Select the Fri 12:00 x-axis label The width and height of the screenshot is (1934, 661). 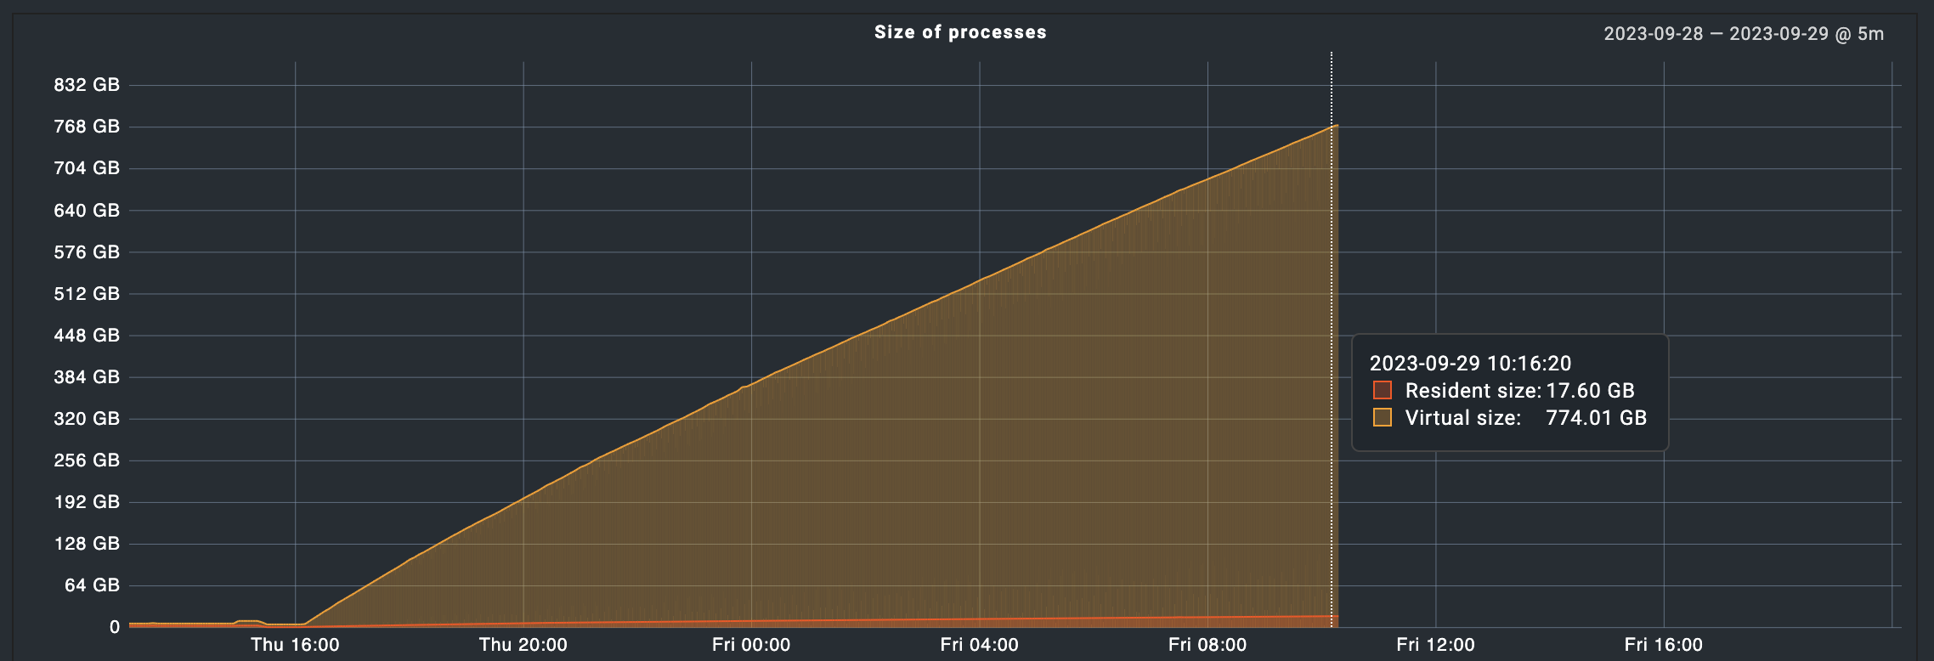(x=1435, y=644)
